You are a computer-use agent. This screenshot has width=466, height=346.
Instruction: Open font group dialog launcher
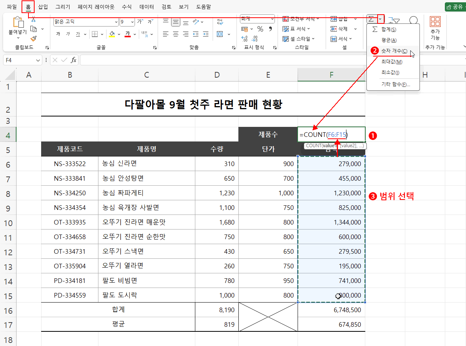point(155,48)
